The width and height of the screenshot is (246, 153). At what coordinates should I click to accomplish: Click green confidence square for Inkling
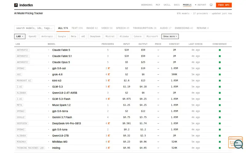pos(220,148)
